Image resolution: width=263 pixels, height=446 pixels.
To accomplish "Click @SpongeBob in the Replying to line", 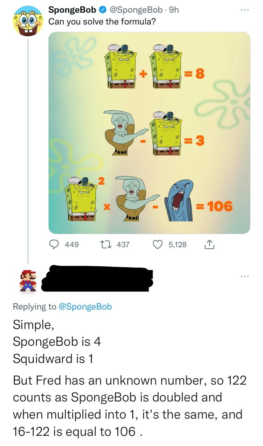I will [85, 306].
